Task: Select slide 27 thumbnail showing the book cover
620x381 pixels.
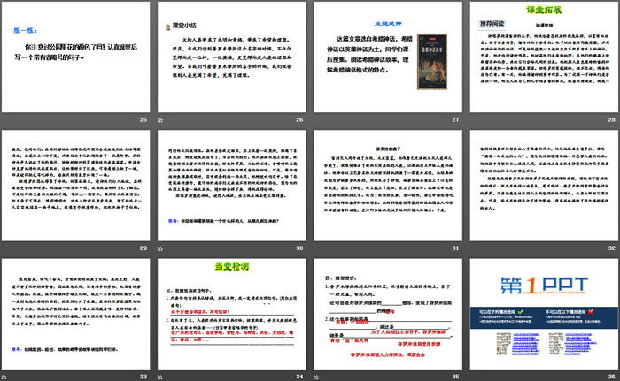Action: click(x=388, y=57)
